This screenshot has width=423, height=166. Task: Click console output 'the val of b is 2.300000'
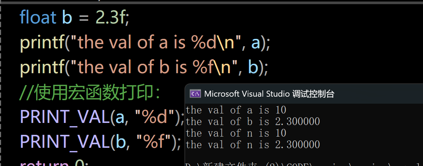(x=253, y=122)
